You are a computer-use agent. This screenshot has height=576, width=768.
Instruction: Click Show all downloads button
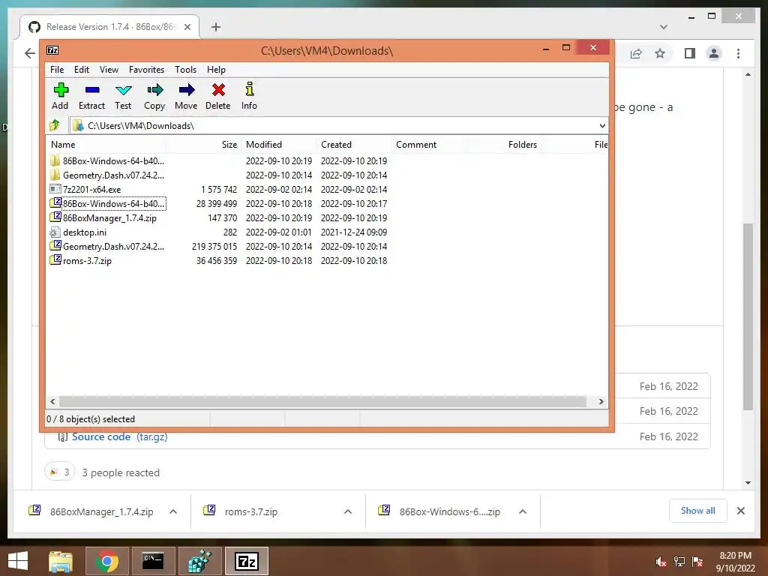click(698, 510)
